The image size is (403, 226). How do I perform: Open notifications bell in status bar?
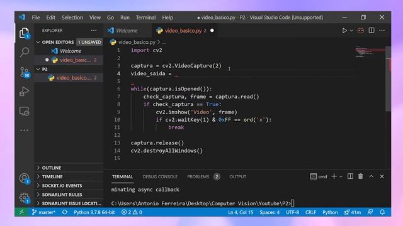coord(382,212)
